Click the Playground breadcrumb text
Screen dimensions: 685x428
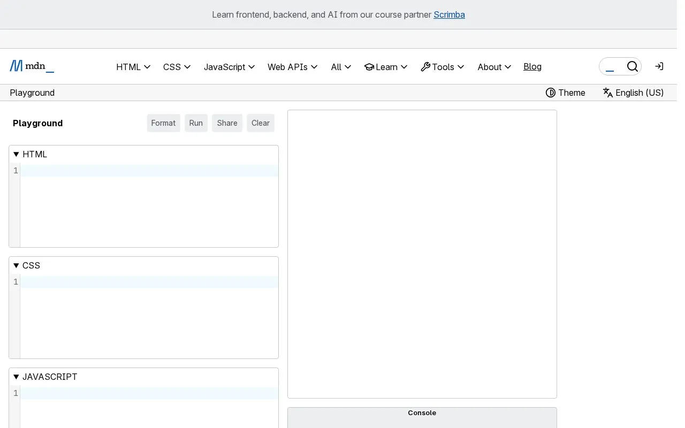[x=32, y=93]
